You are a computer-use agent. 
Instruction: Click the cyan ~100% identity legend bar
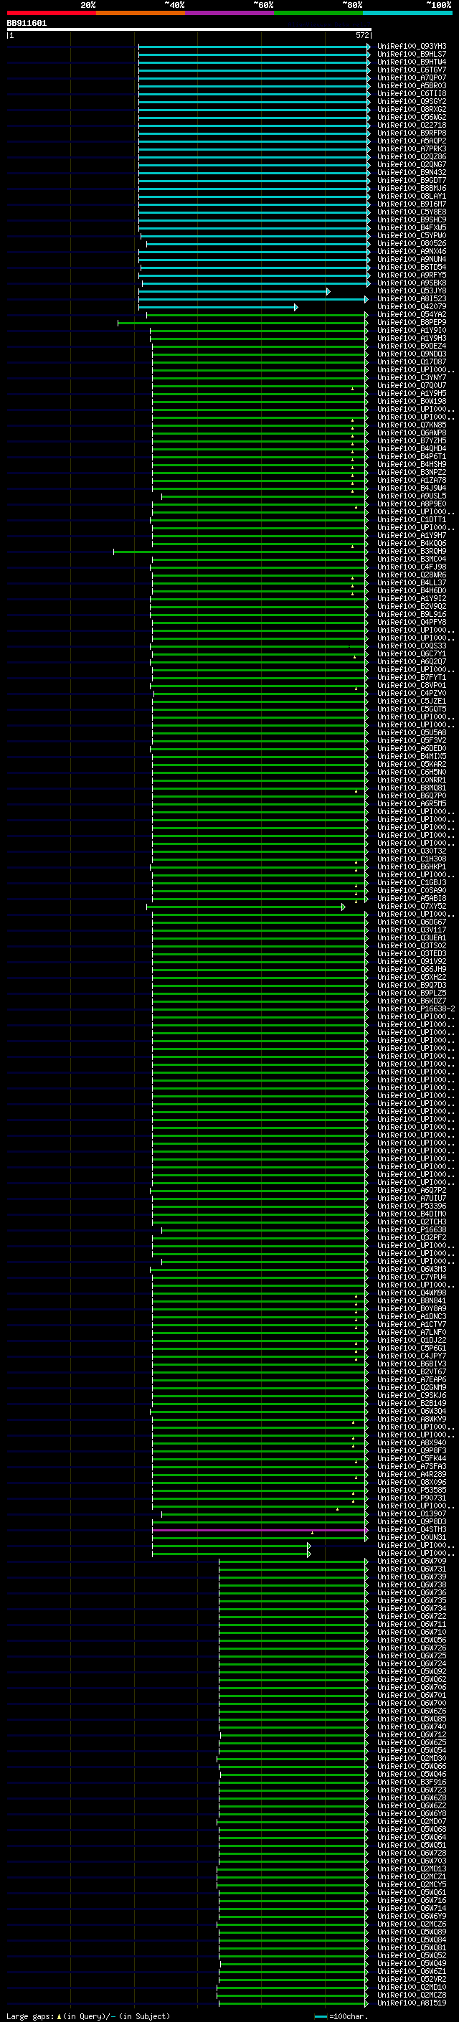408,13
